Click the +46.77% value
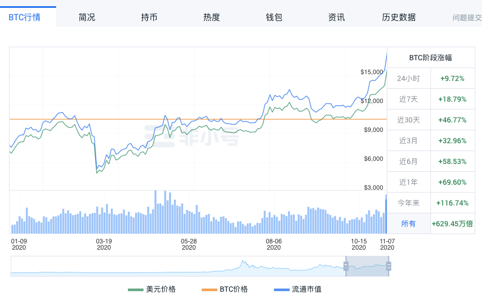The height and width of the screenshot is (301, 482). [452, 120]
